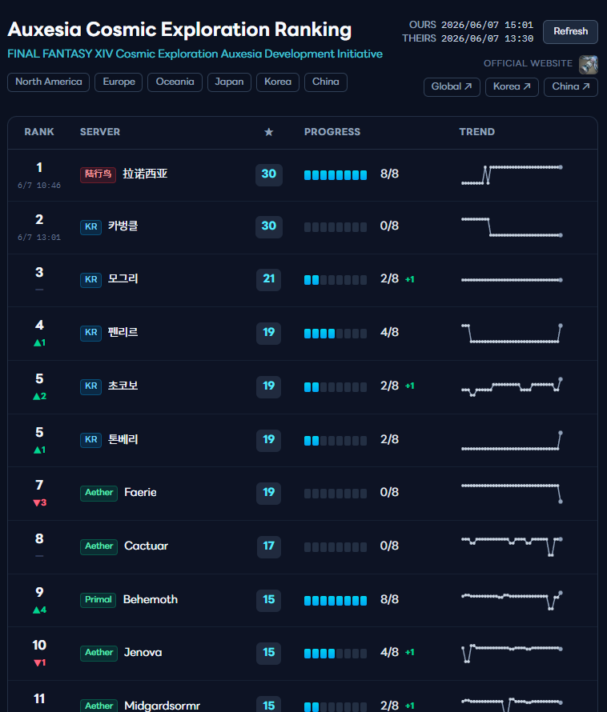Click the trend sparkline for 拉诺西亚

coord(512,175)
